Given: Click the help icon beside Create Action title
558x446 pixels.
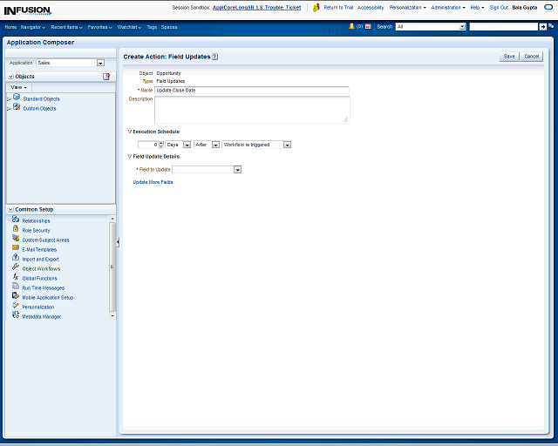Looking at the screenshot, I should tap(214, 57).
